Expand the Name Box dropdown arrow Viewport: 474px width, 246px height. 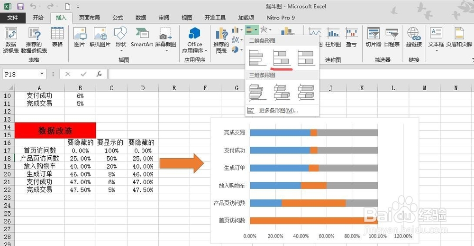[x=42, y=74]
